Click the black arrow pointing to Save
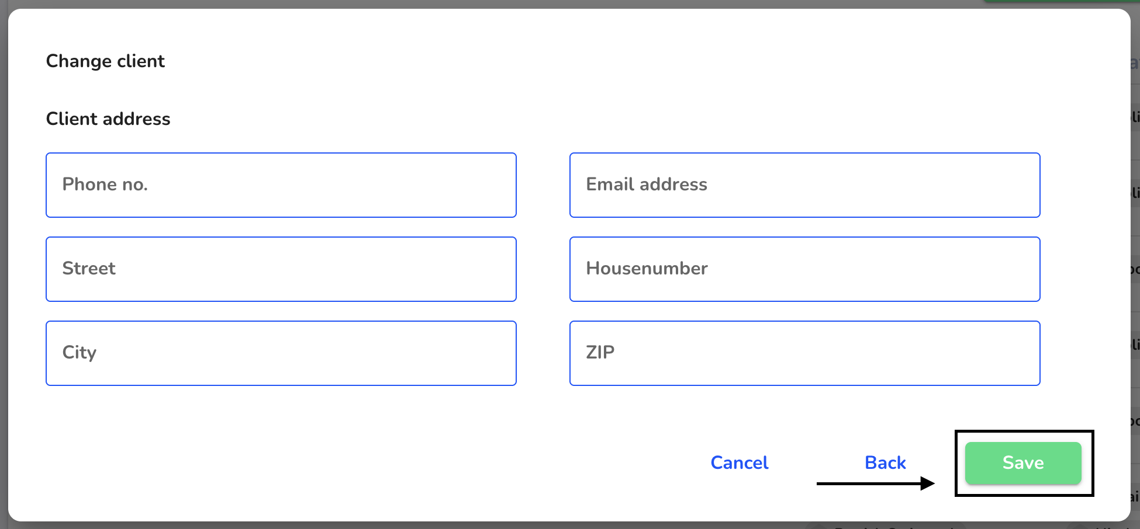This screenshot has height=529, width=1140. [876, 483]
